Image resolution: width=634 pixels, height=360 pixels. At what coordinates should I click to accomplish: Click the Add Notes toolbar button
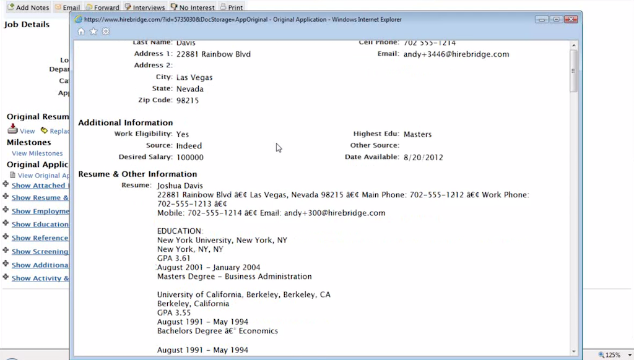(x=28, y=7)
